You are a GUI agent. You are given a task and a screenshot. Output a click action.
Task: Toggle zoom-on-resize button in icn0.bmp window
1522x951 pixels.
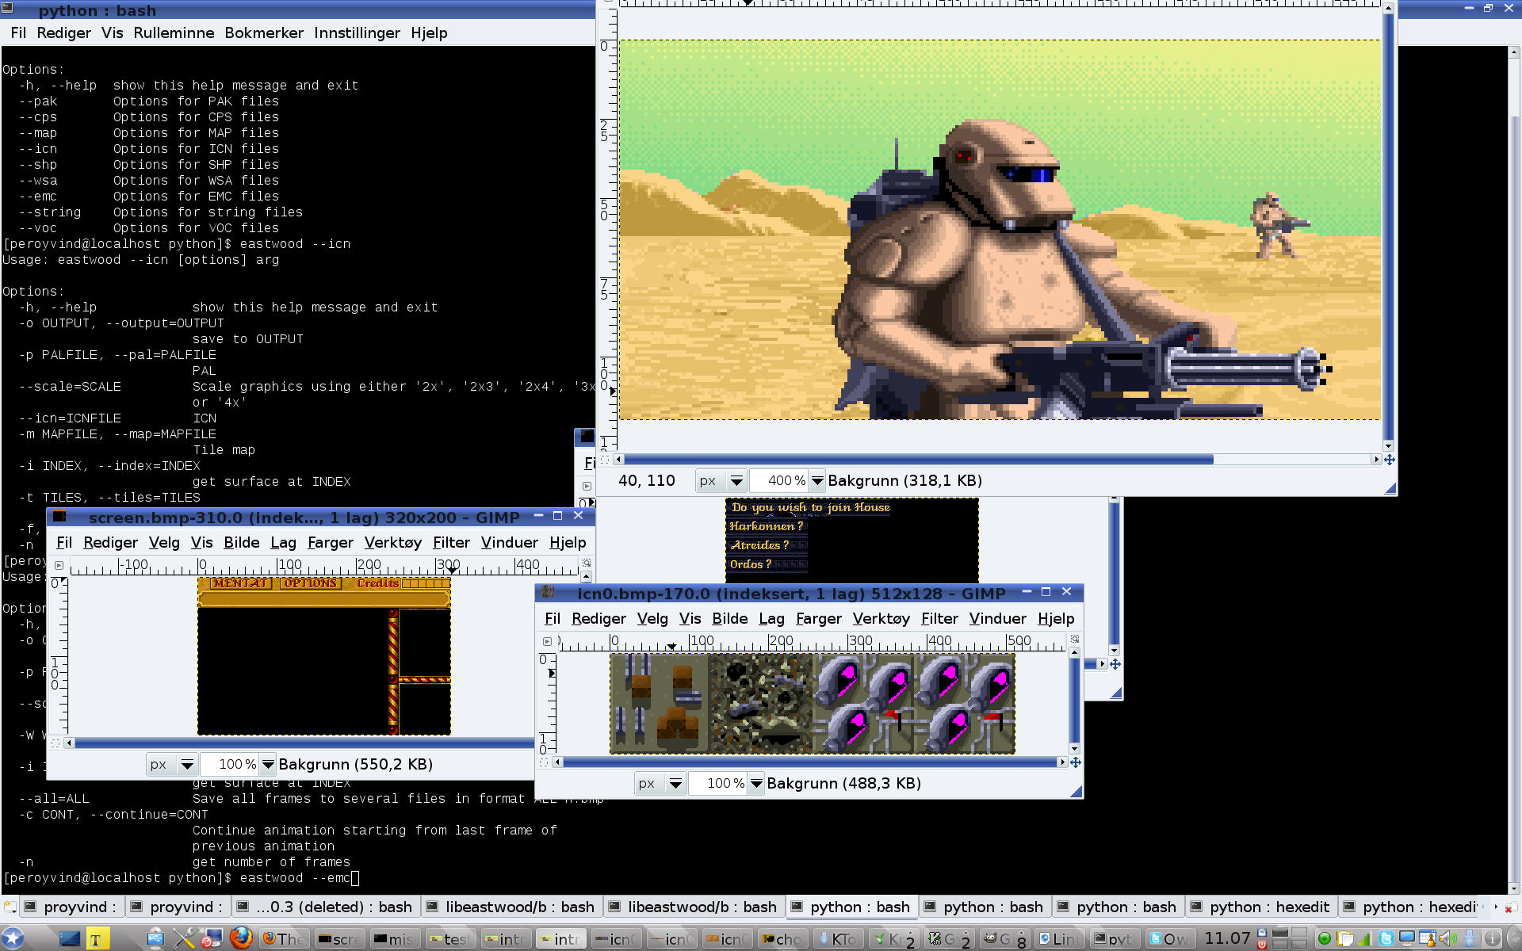(1075, 639)
